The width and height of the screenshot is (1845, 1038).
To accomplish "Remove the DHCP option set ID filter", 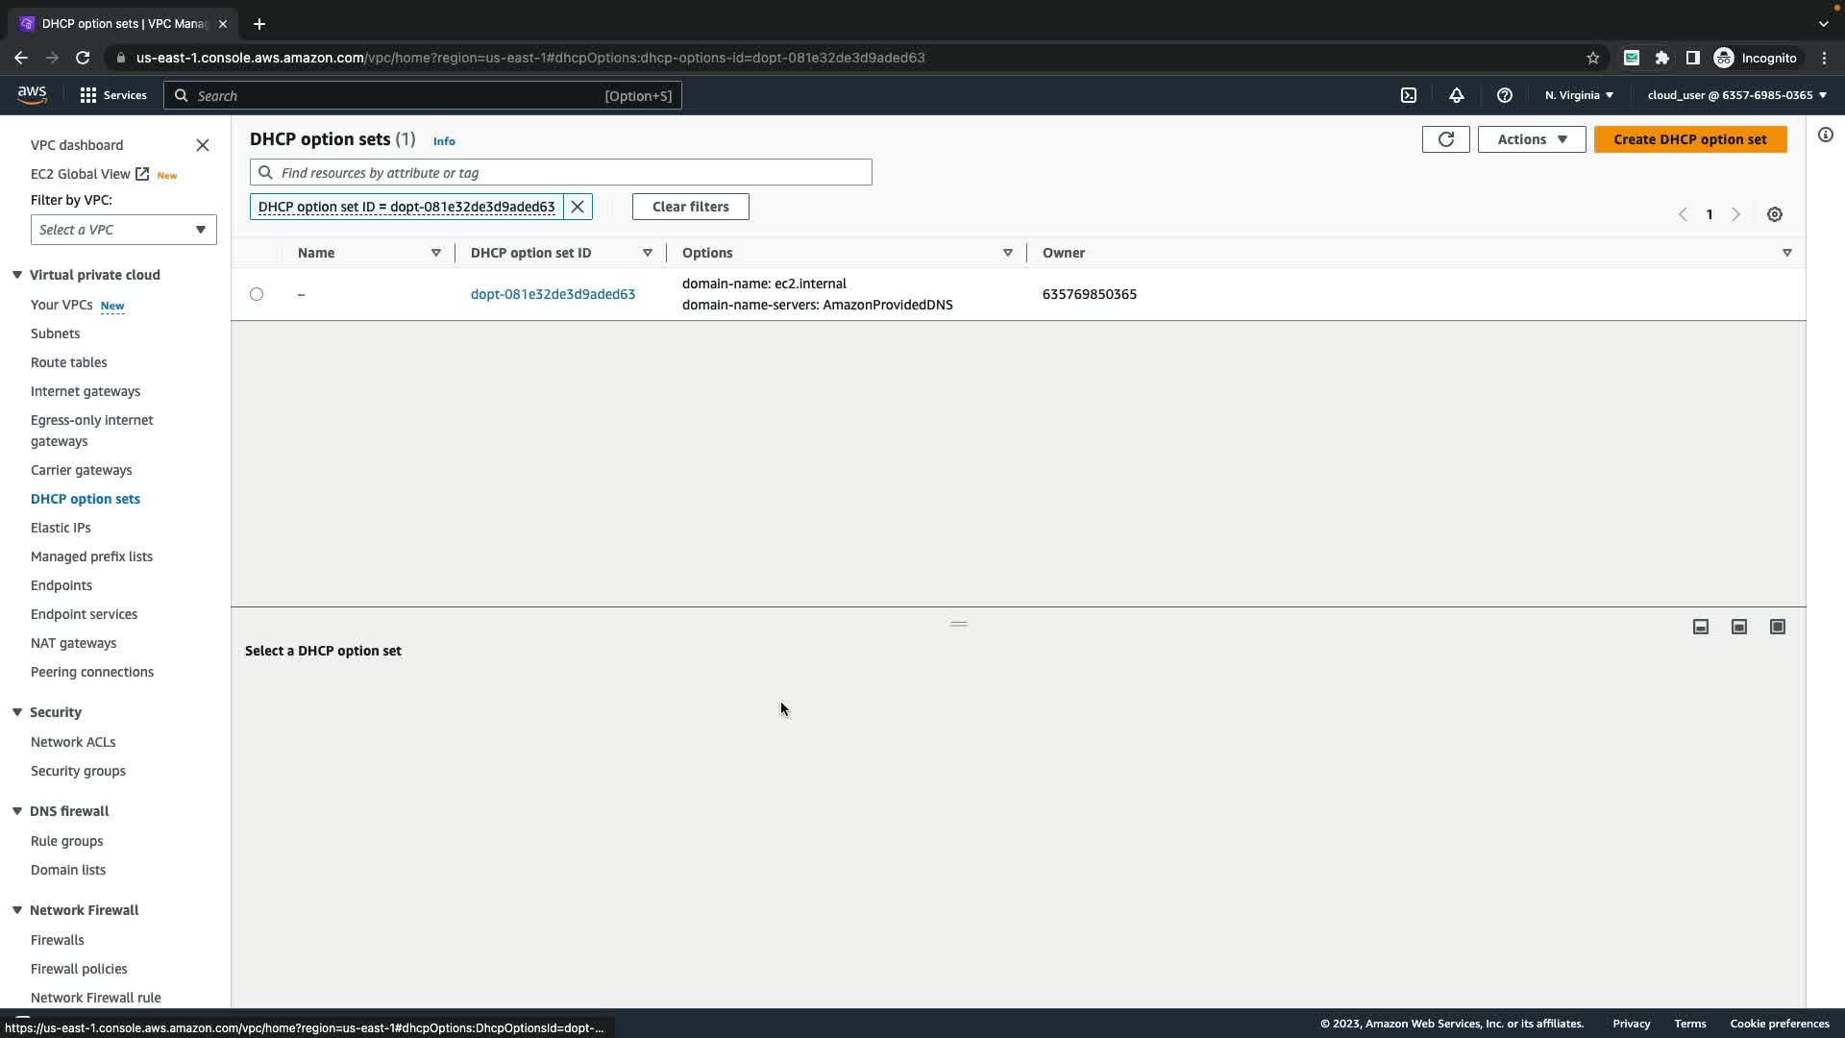I will tap(578, 207).
